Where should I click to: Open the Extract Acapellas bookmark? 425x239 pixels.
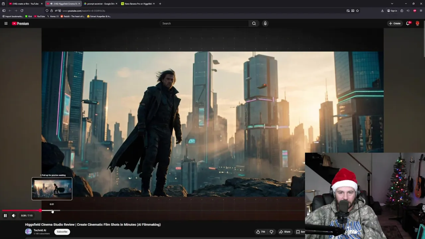point(99,16)
